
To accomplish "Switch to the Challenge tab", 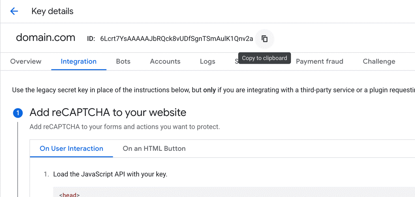I will click(379, 62).
